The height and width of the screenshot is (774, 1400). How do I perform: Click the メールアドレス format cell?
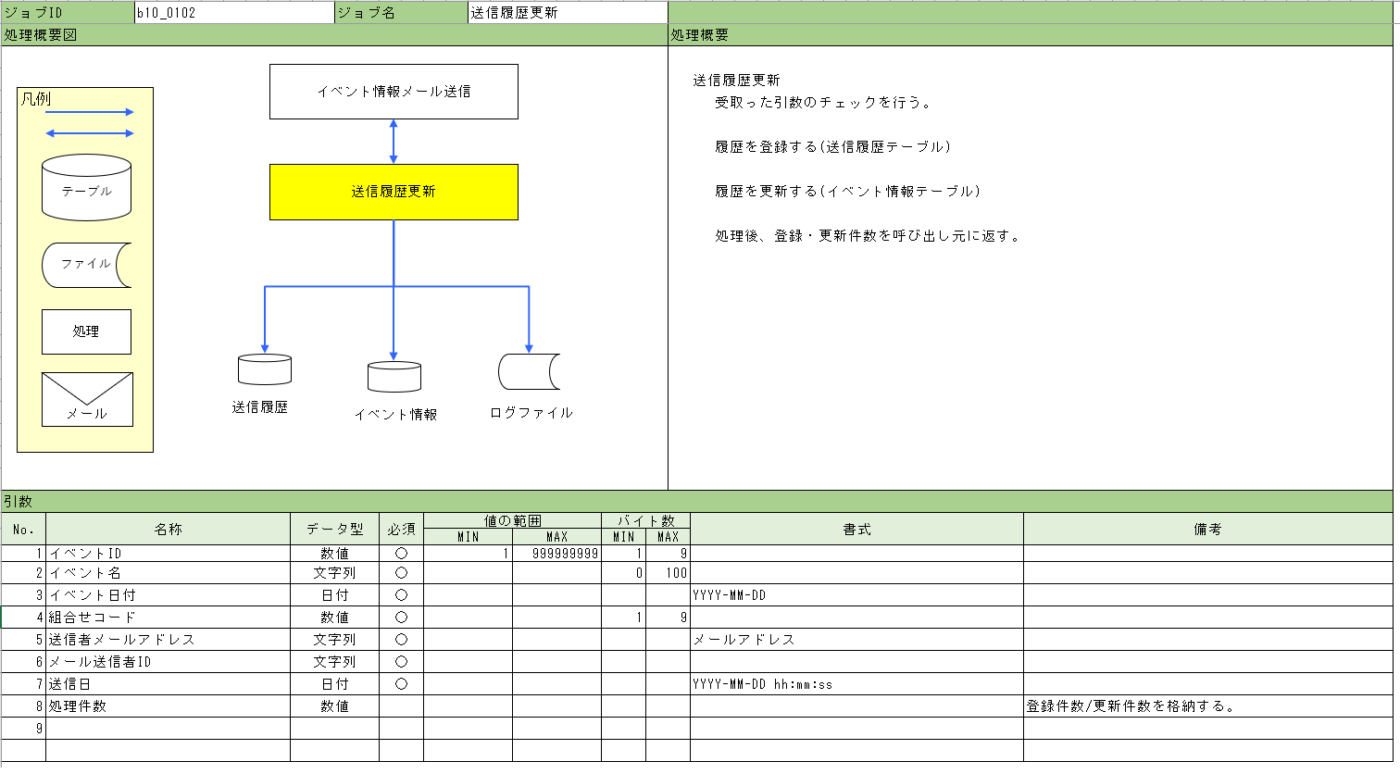857,640
